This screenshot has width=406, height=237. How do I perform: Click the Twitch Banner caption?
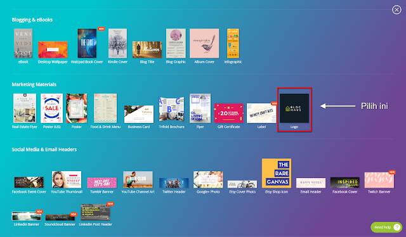(x=379, y=192)
